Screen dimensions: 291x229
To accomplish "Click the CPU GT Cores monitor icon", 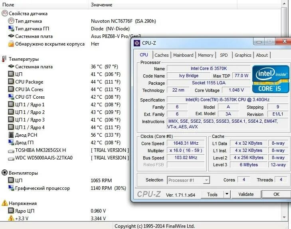I will pos(11,97).
